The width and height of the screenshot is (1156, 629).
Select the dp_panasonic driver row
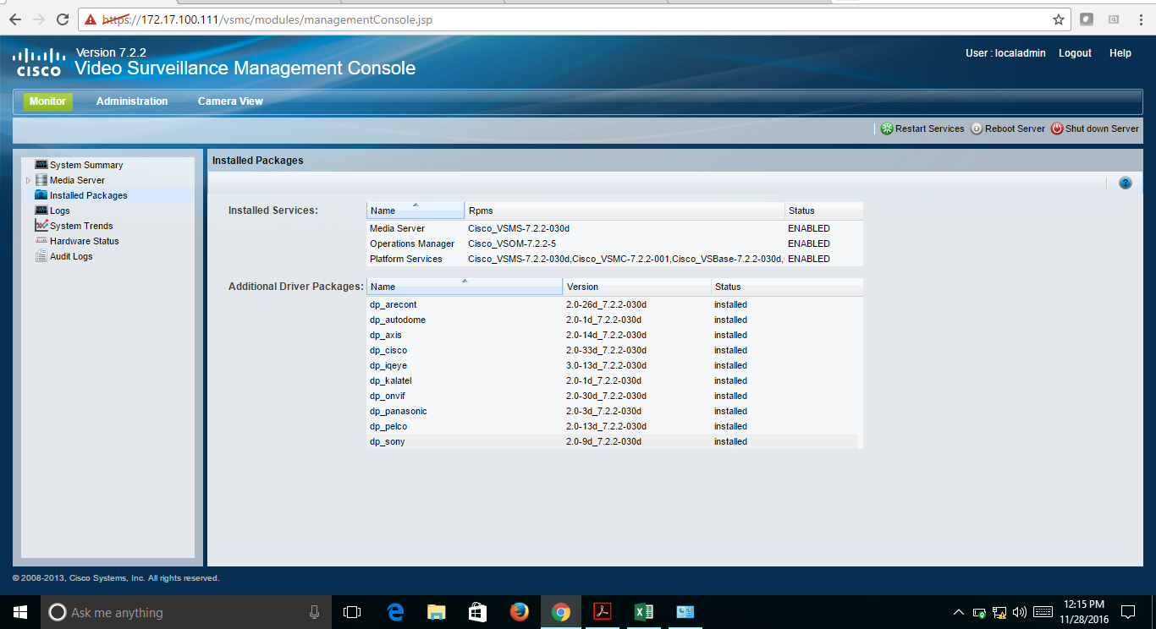coord(614,411)
